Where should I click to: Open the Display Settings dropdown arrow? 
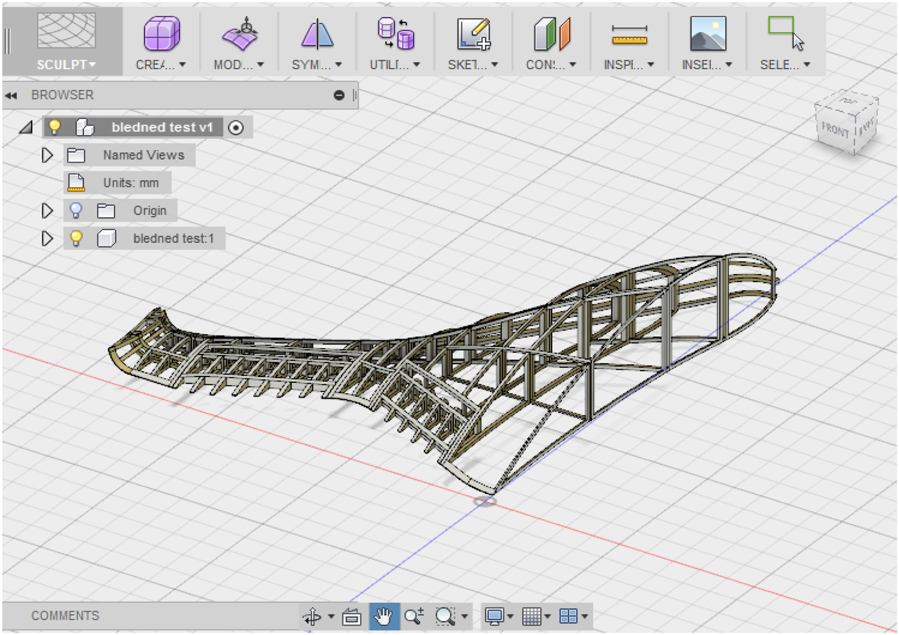click(511, 616)
